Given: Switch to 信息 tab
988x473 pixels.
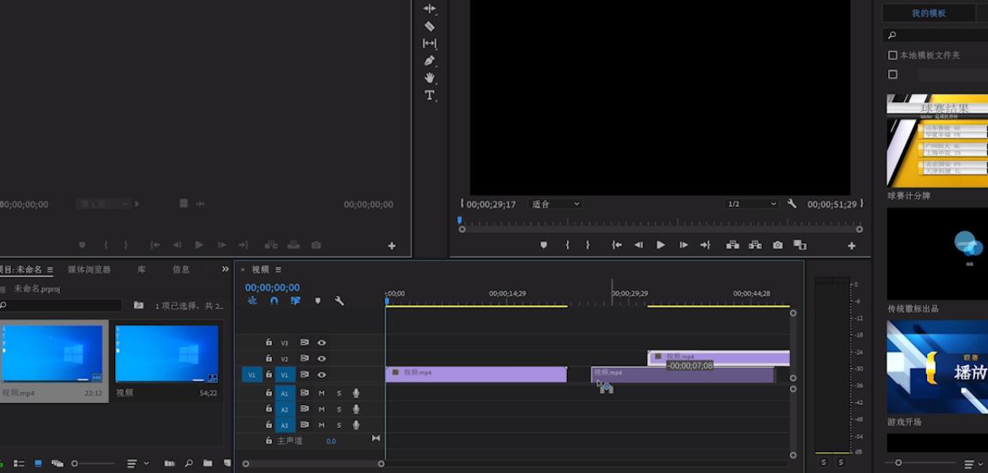Looking at the screenshot, I should tap(181, 269).
